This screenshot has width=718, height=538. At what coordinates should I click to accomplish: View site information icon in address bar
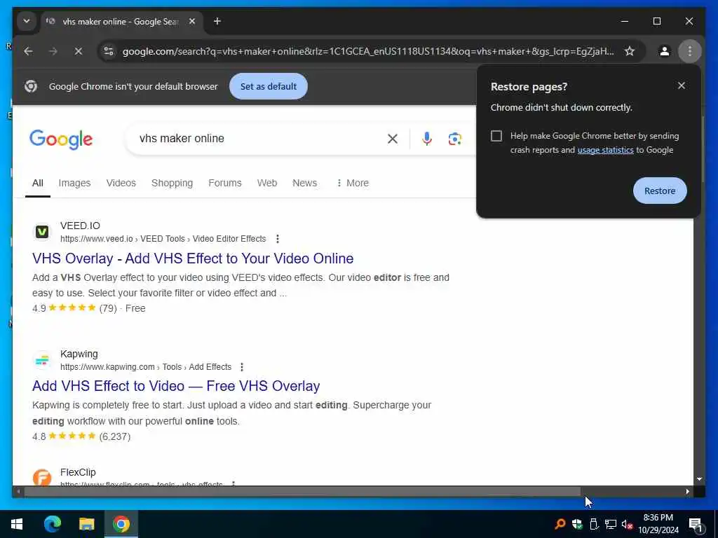click(x=109, y=51)
